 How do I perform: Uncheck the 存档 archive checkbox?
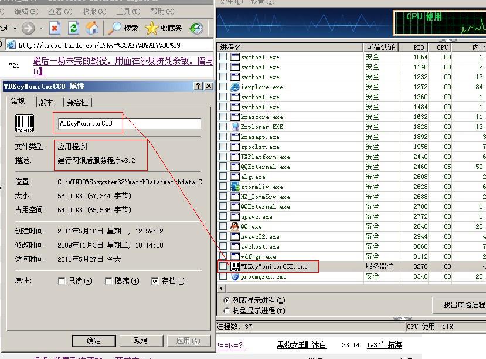155,281
